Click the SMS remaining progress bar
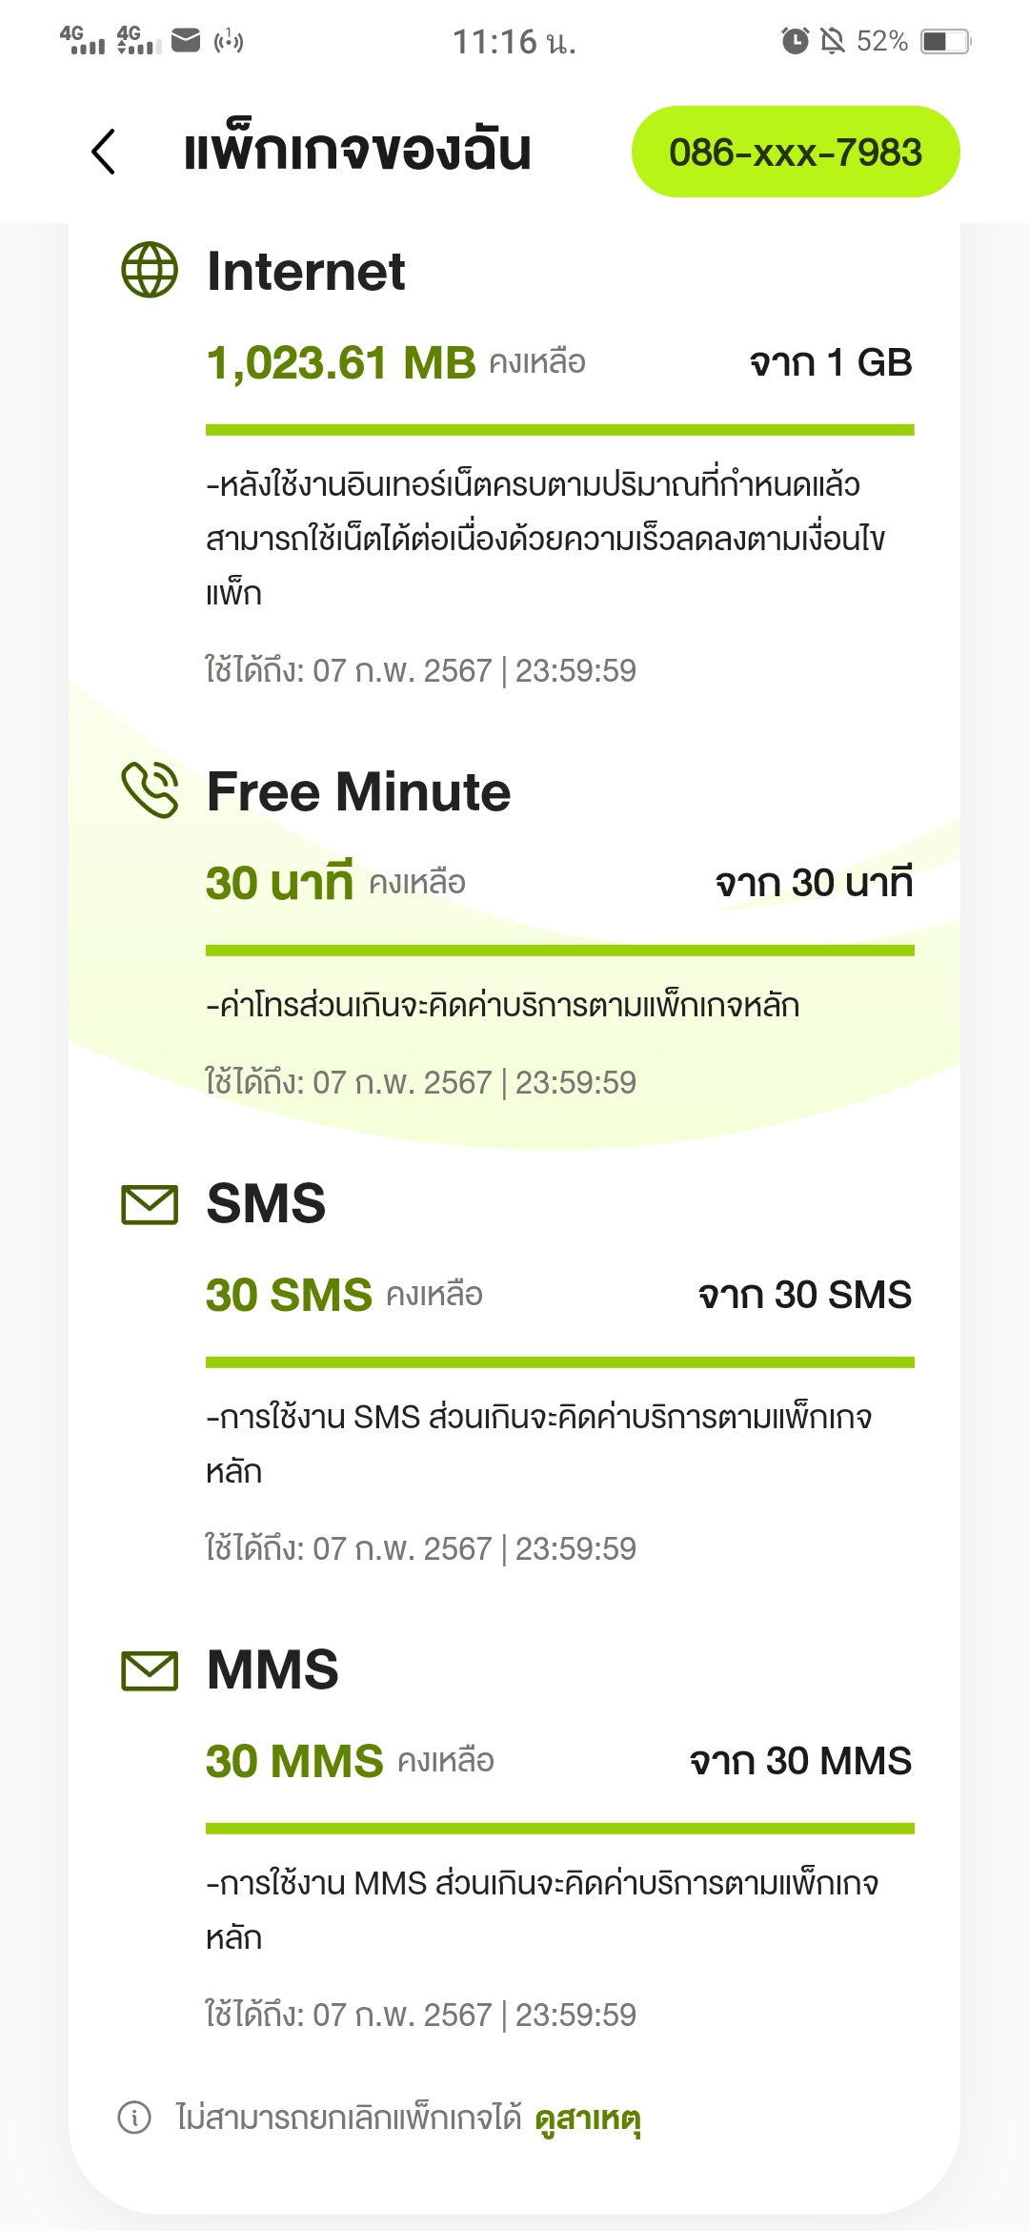The width and height of the screenshot is (1029, 2231). (x=559, y=1362)
